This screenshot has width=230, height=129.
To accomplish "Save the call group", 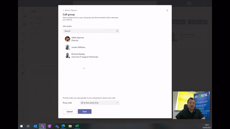I will coord(85,111).
